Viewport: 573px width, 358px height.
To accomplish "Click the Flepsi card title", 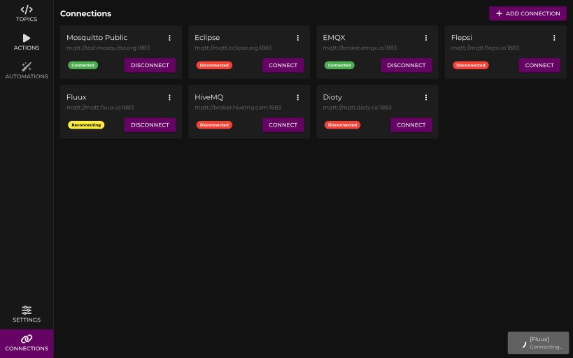I will tap(462, 38).
